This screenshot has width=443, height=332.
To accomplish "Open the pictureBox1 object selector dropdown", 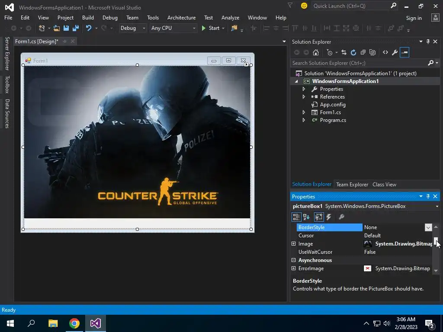I will pos(437,206).
